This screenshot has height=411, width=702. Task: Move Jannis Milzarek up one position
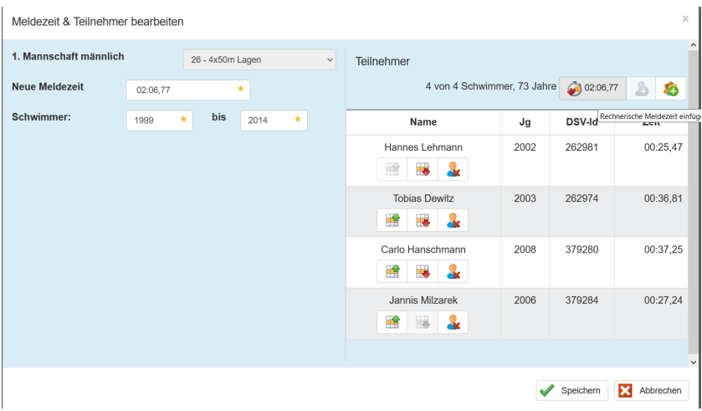(x=392, y=322)
